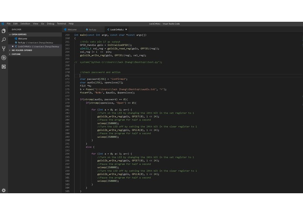Click the strcmp(openclose, "Open") line
Image resolution: width=303 pixels, height=215 pixels.
coord(111,103)
